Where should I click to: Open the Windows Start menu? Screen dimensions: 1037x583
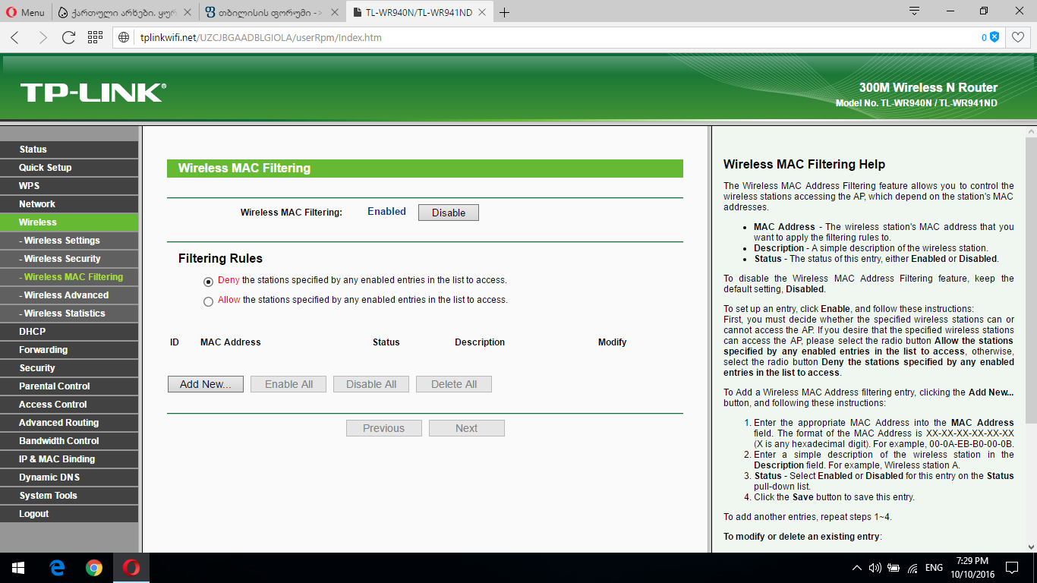point(18,568)
